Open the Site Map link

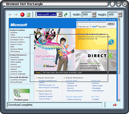112,20
